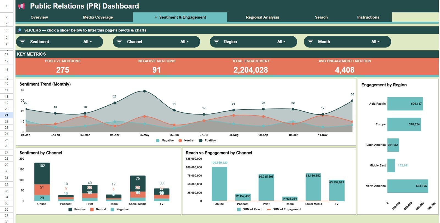Click the KEY METRICS section header

pos(31,54)
